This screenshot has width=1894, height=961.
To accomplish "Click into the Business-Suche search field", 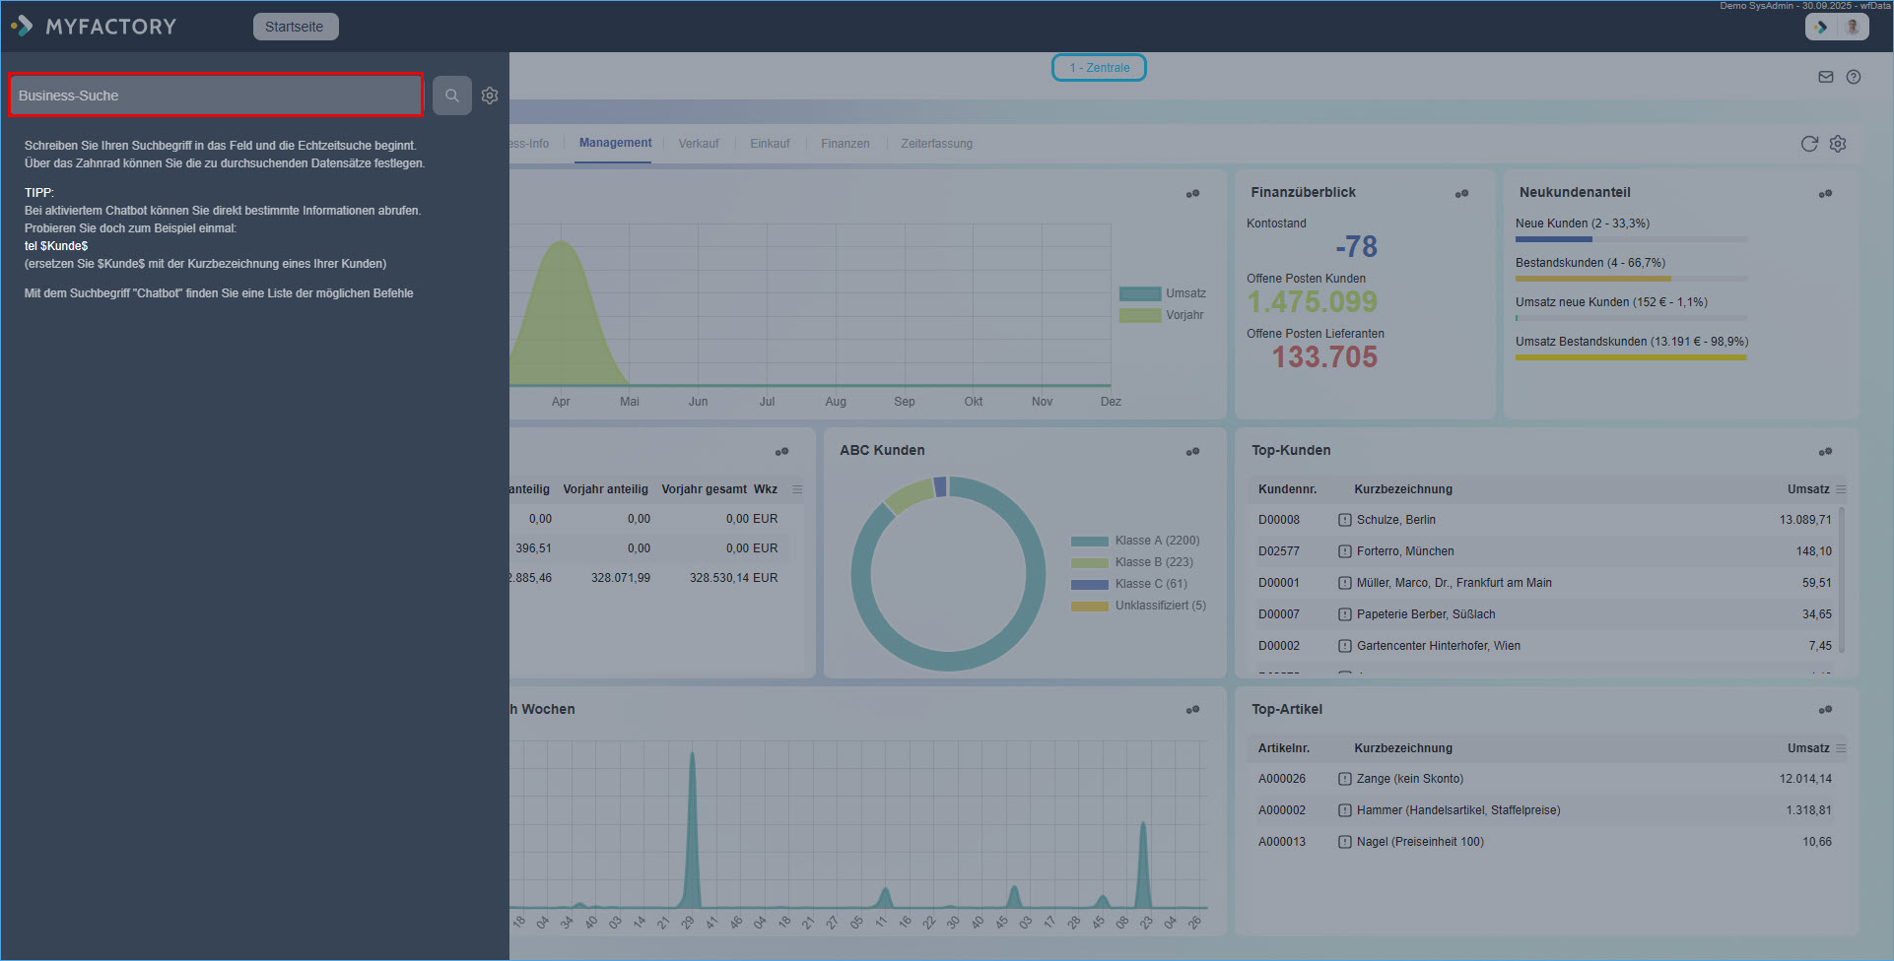I will click(x=216, y=96).
